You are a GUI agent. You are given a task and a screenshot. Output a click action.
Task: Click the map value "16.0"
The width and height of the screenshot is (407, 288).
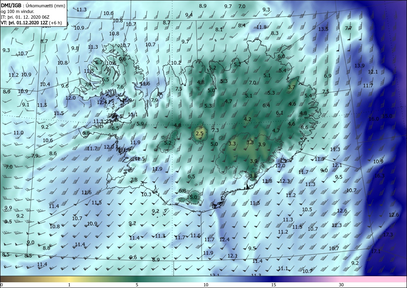tap(374, 119)
